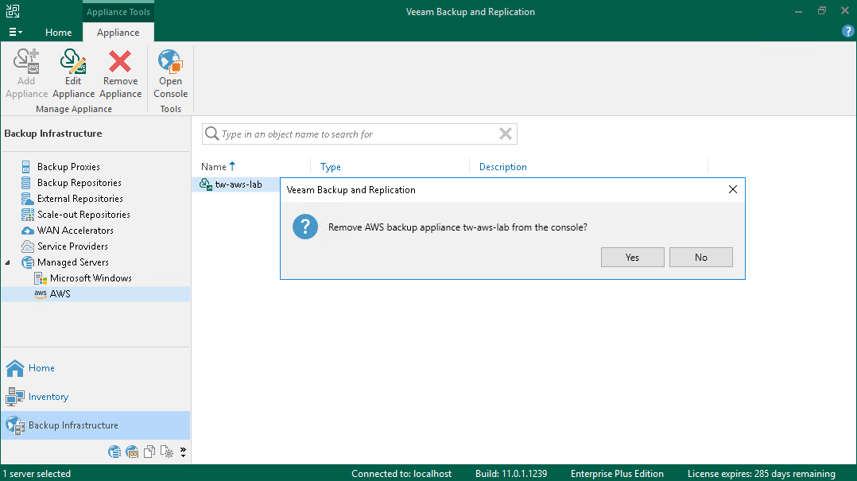Select Microsoft Windows under Managed Servers
This screenshot has height=481, width=857.
[91, 277]
